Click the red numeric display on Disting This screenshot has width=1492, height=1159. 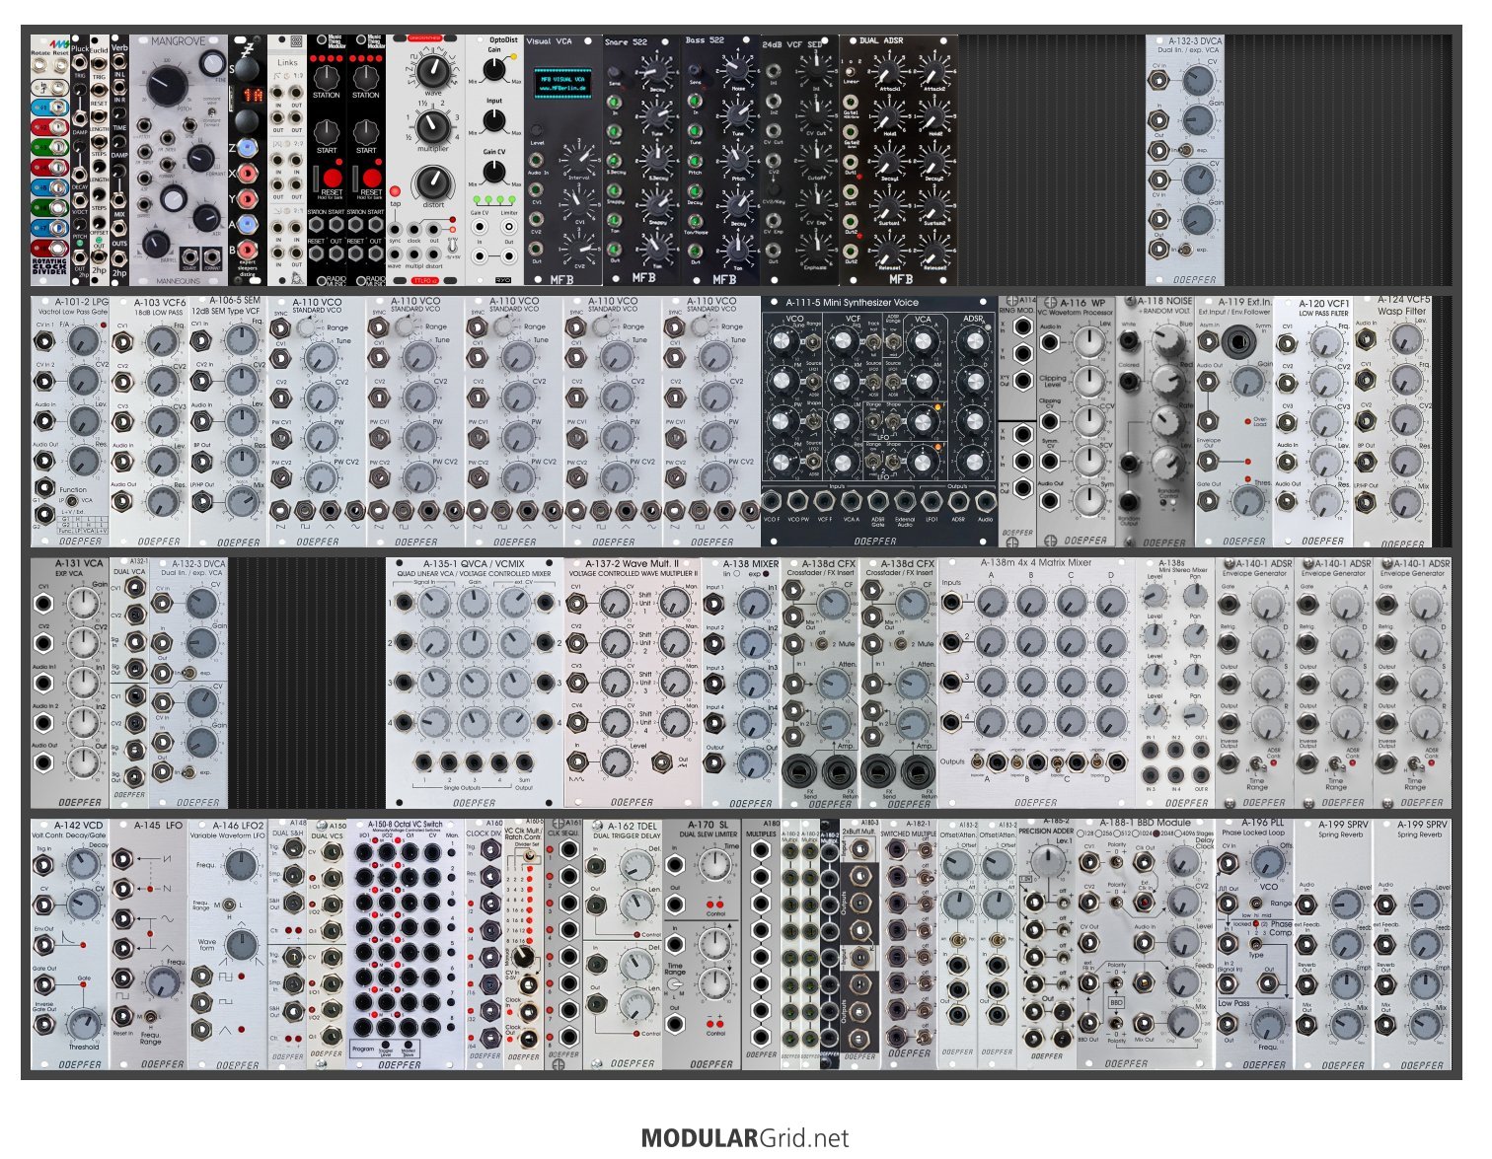[253, 97]
